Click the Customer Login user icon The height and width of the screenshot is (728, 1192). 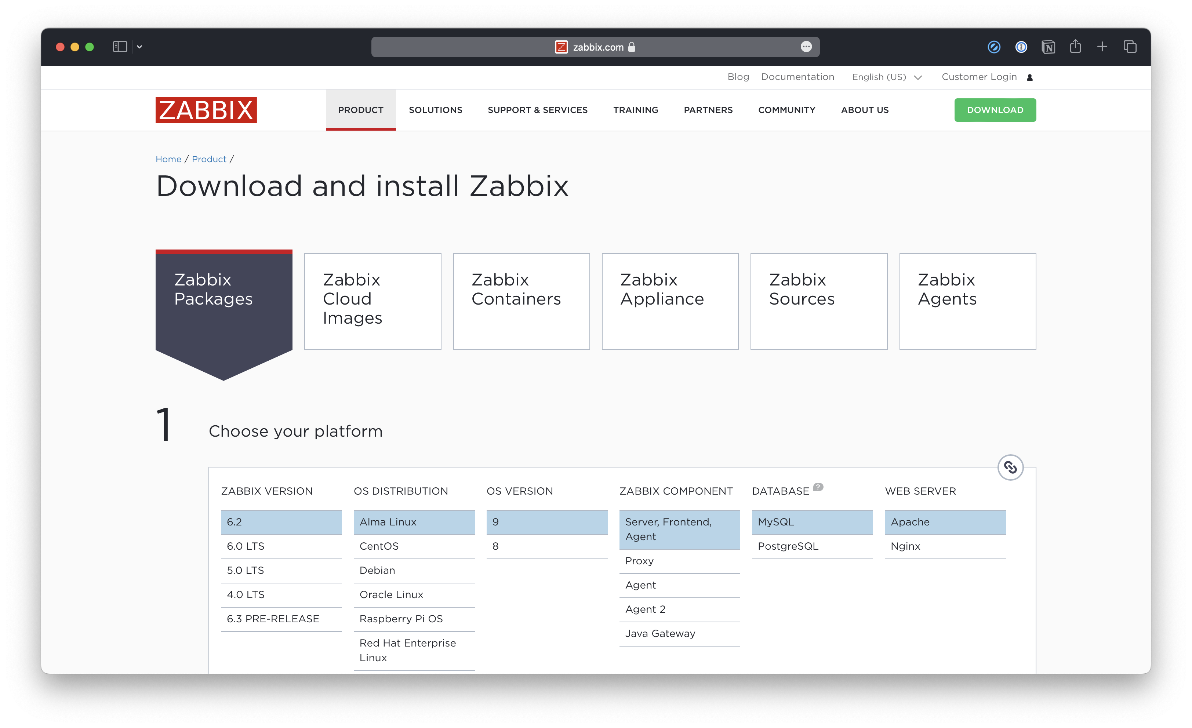1029,77
